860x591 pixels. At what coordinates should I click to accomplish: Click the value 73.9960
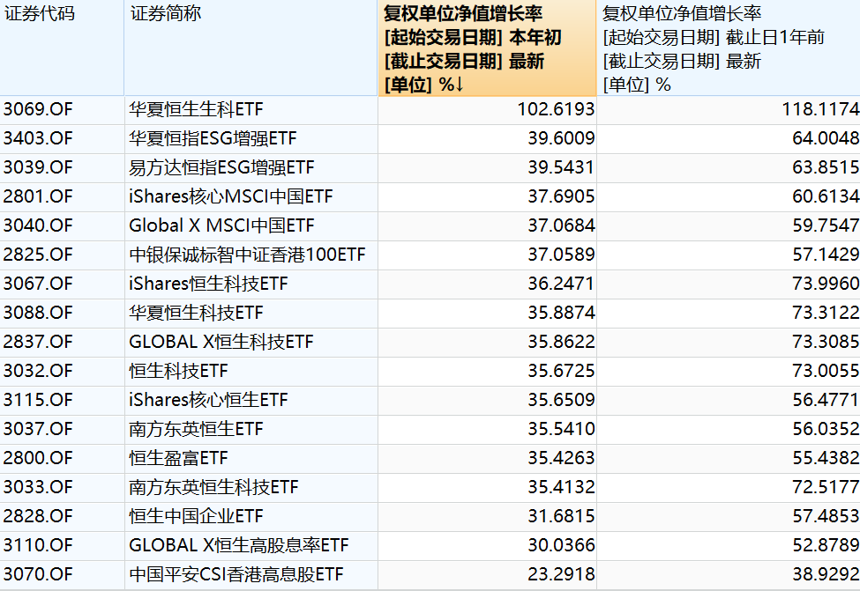826,284
